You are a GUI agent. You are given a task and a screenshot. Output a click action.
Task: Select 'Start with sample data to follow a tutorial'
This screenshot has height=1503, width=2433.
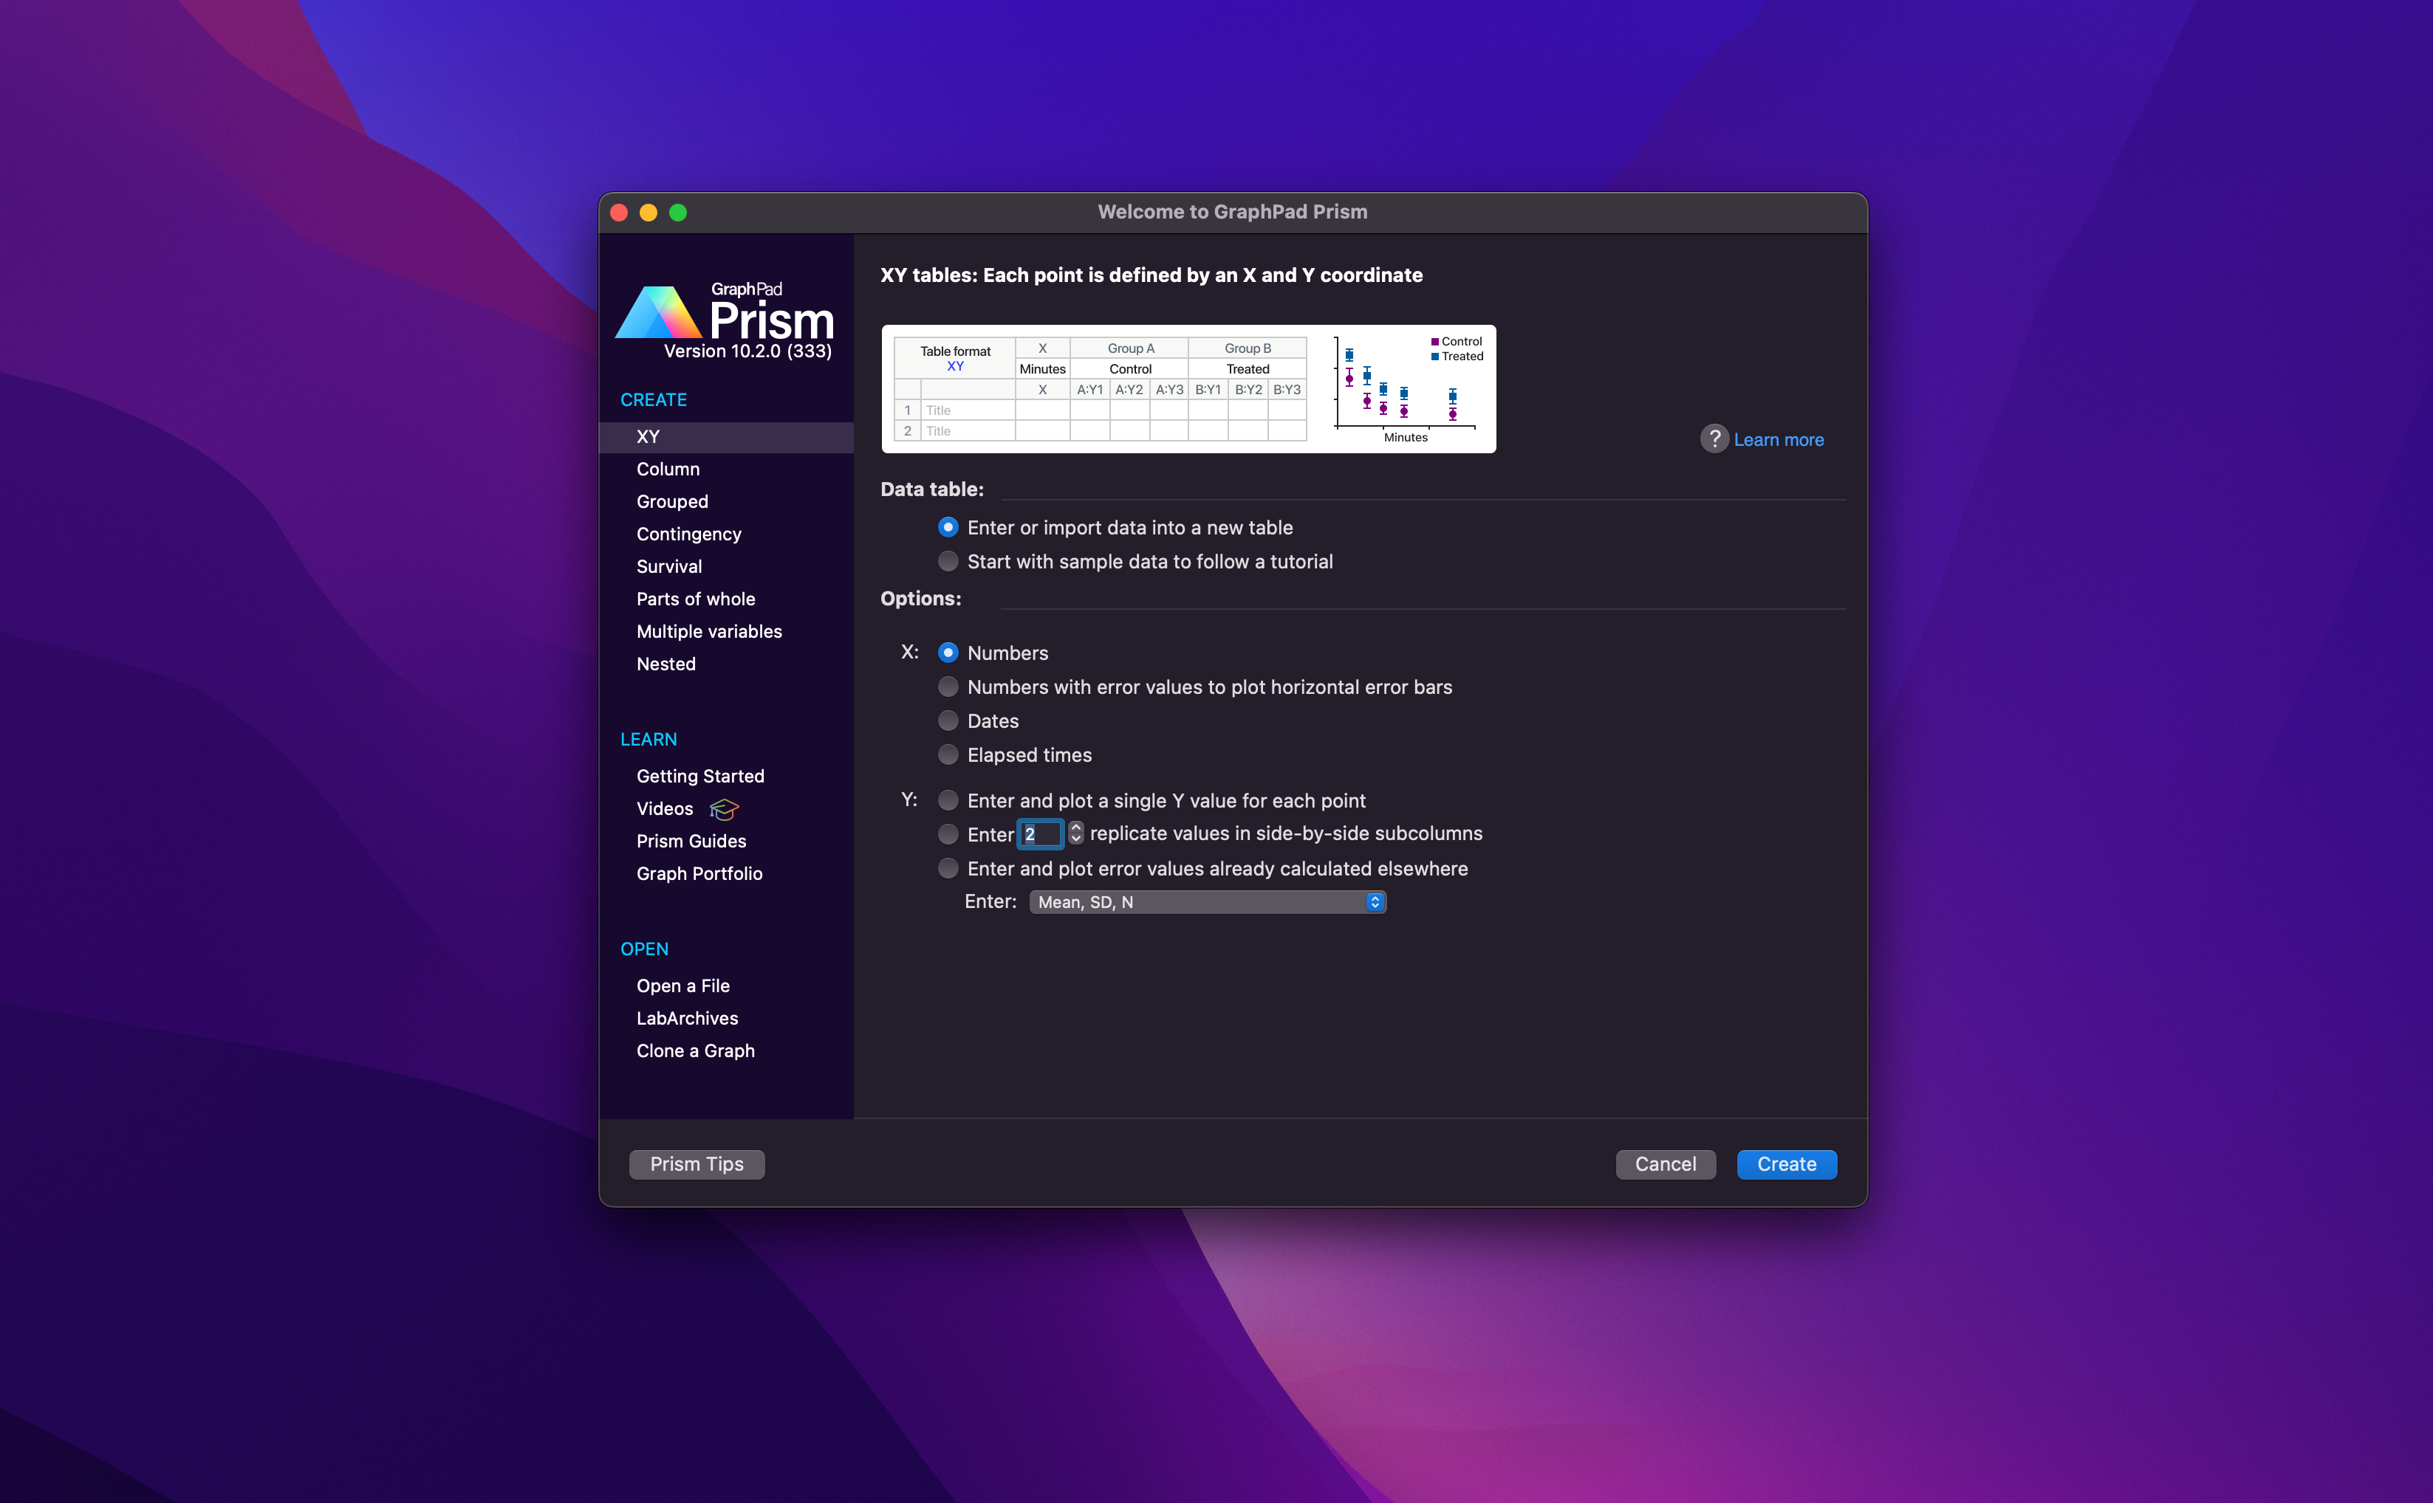point(949,561)
